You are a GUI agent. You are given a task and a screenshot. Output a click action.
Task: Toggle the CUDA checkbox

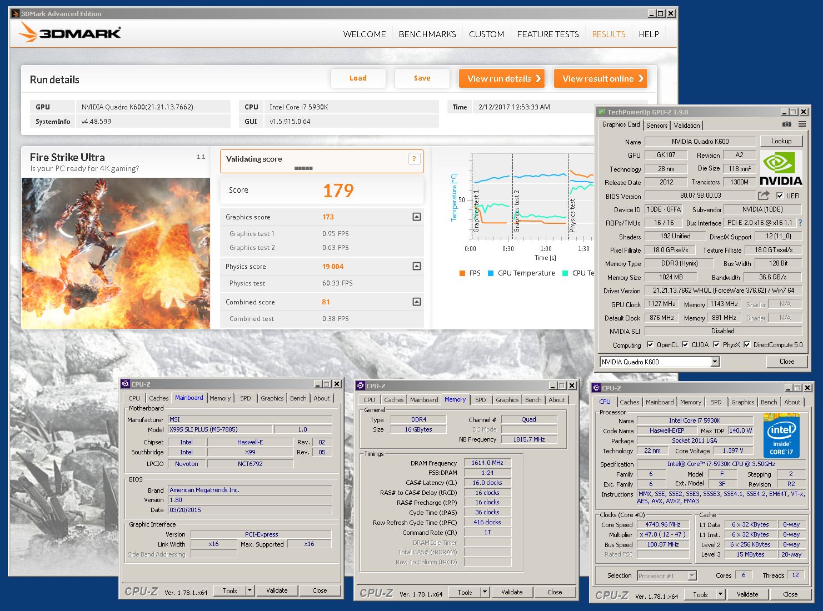[685, 344]
